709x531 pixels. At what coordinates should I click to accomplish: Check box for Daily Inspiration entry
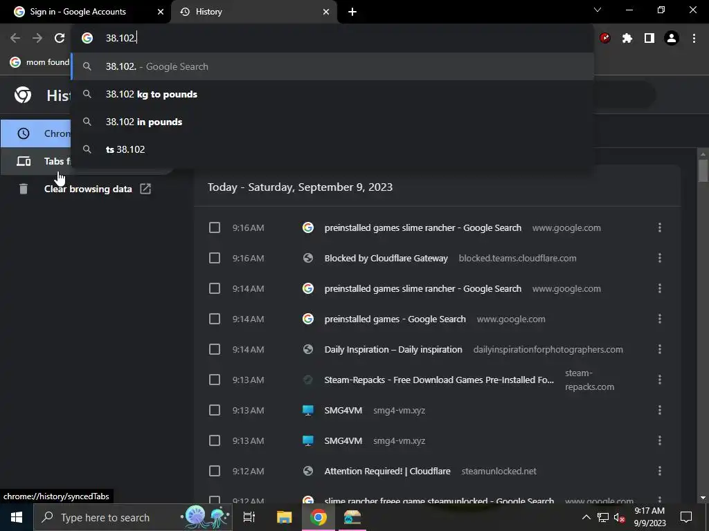click(215, 349)
